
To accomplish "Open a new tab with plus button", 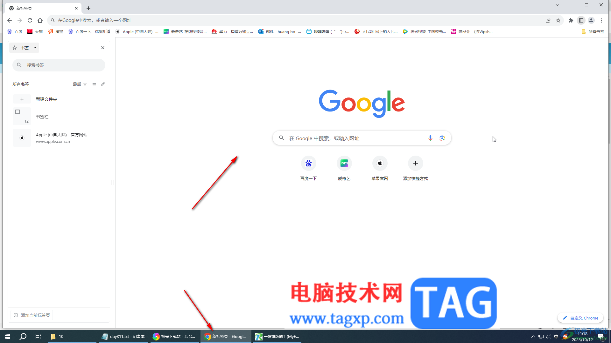I will click(88, 8).
